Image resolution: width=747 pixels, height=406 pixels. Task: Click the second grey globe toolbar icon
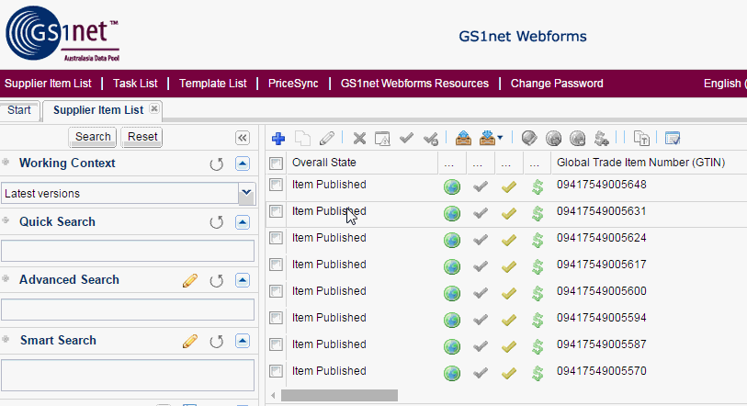553,139
